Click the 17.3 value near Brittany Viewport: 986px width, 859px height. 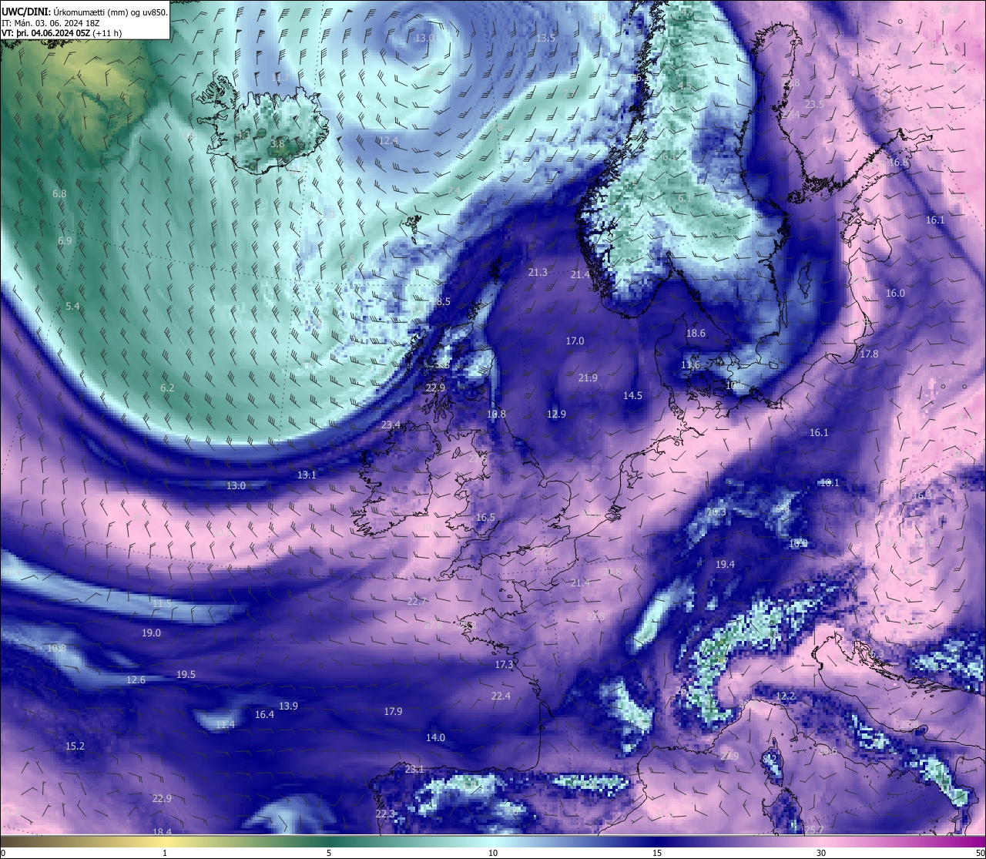tap(504, 665)
